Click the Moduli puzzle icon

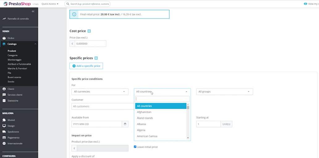click(x=4, y=120)
